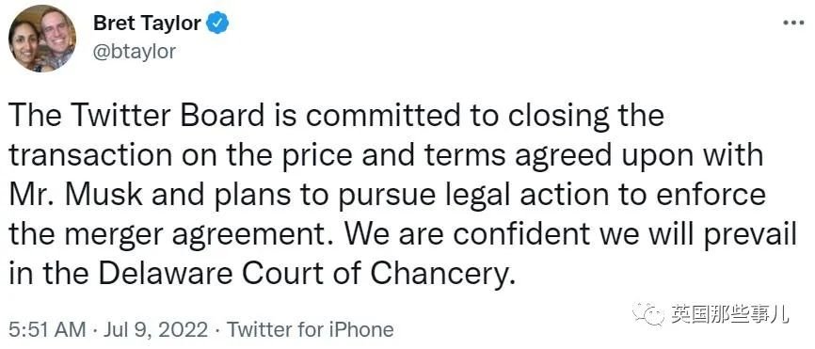Image resolution: width=815 pixels, height=349 pixels.
Task: Visit the @btaylor handle link
Action: click(135, 52)
